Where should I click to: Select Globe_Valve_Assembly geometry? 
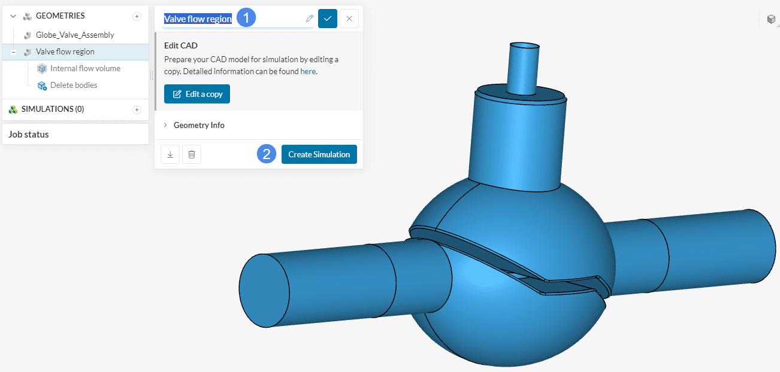[x=75, y=35]
